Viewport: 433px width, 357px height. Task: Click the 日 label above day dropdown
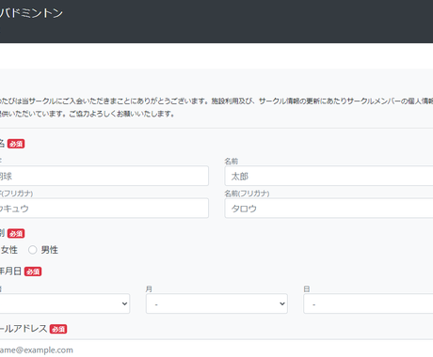coord(307,288)
